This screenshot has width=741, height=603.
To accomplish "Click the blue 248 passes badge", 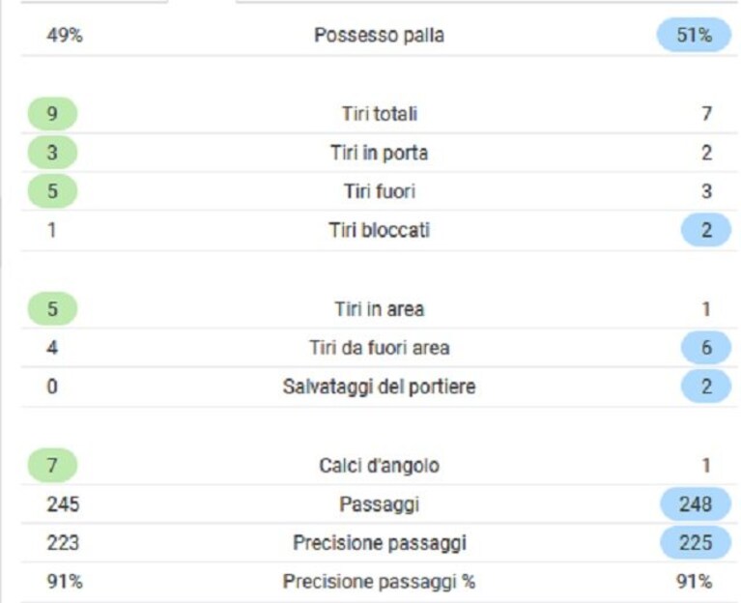I will pyautogui.click(x=696, y=503).
